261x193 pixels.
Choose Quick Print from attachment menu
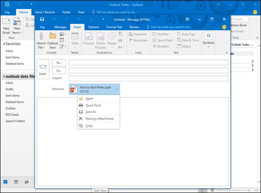pyautogui.click(x=99, y=105)
